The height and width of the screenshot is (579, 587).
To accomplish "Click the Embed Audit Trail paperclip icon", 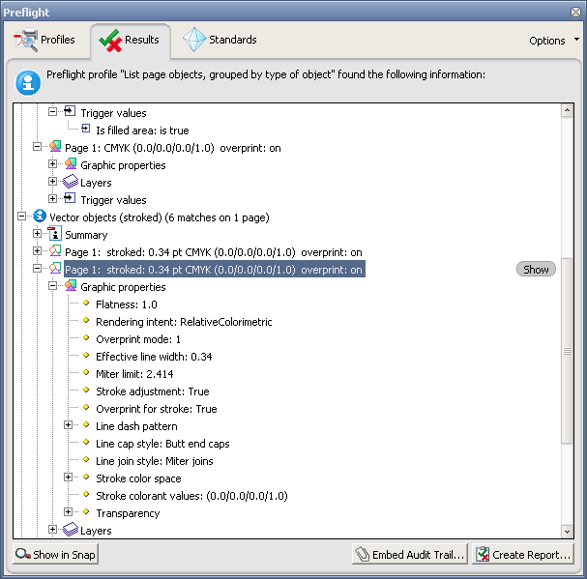I will (363, 554).
